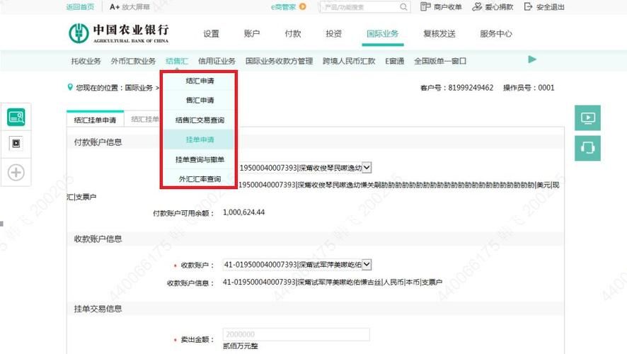Open 复核发送 main menu
The height and width of the screenshot is (354, 627).
pyautogui.click(x=439, y=34)
